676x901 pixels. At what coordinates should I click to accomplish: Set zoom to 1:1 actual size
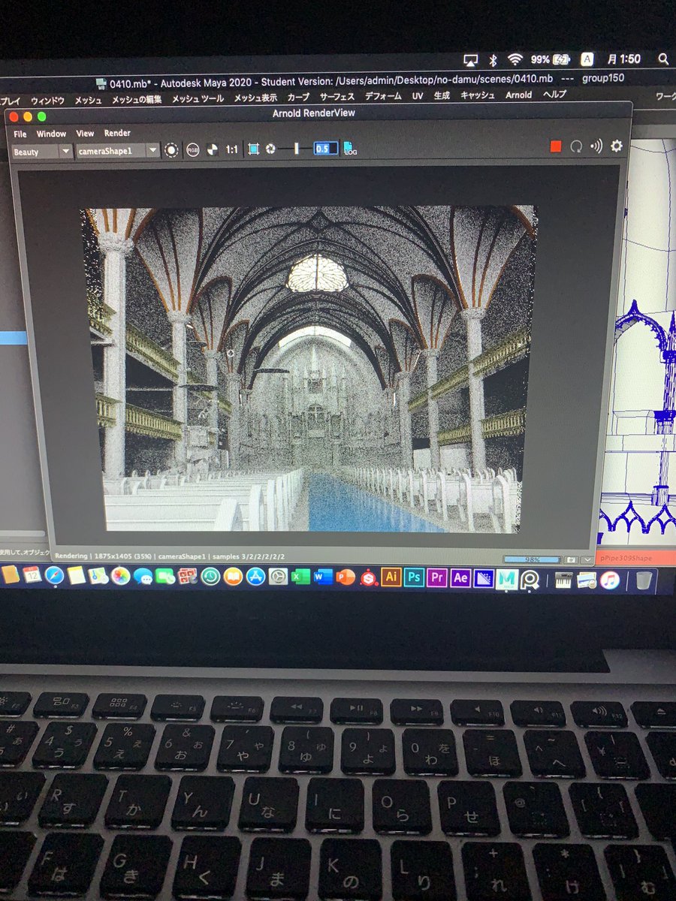coord(232,149)
